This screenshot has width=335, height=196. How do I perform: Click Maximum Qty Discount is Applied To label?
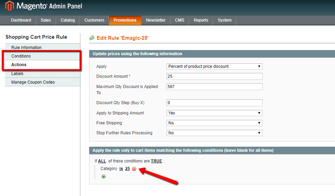click(x=127, y=90)
